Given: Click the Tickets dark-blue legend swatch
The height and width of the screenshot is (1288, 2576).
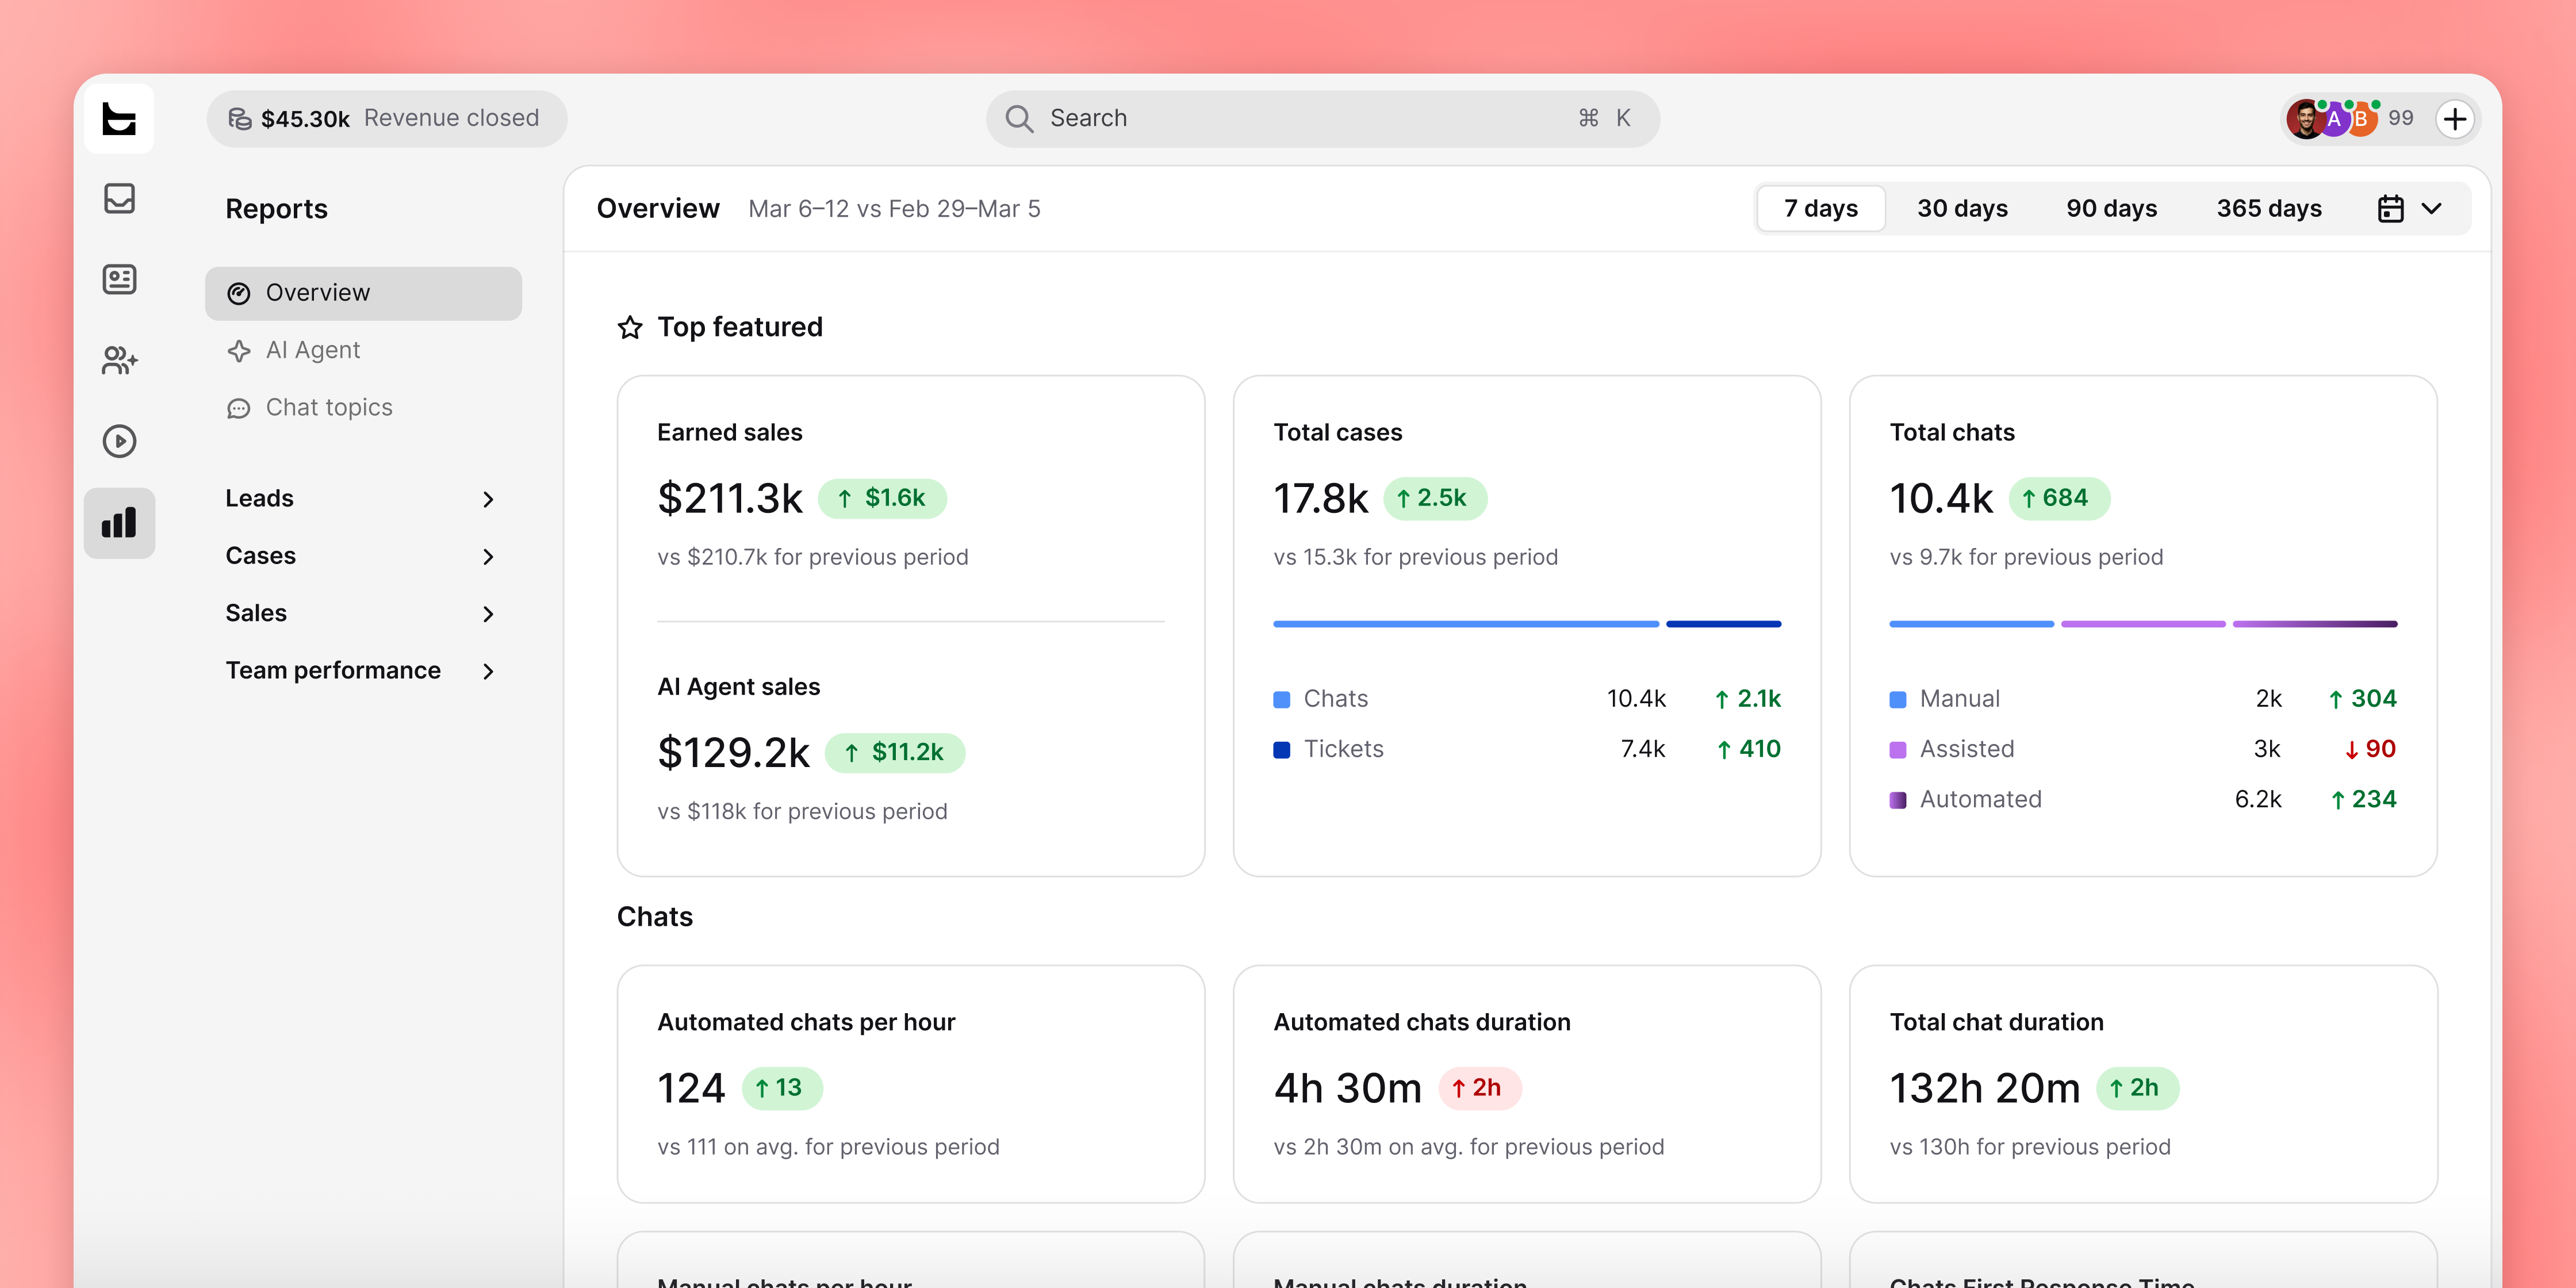Looking at the screenshot, I should pos(1281,750).
